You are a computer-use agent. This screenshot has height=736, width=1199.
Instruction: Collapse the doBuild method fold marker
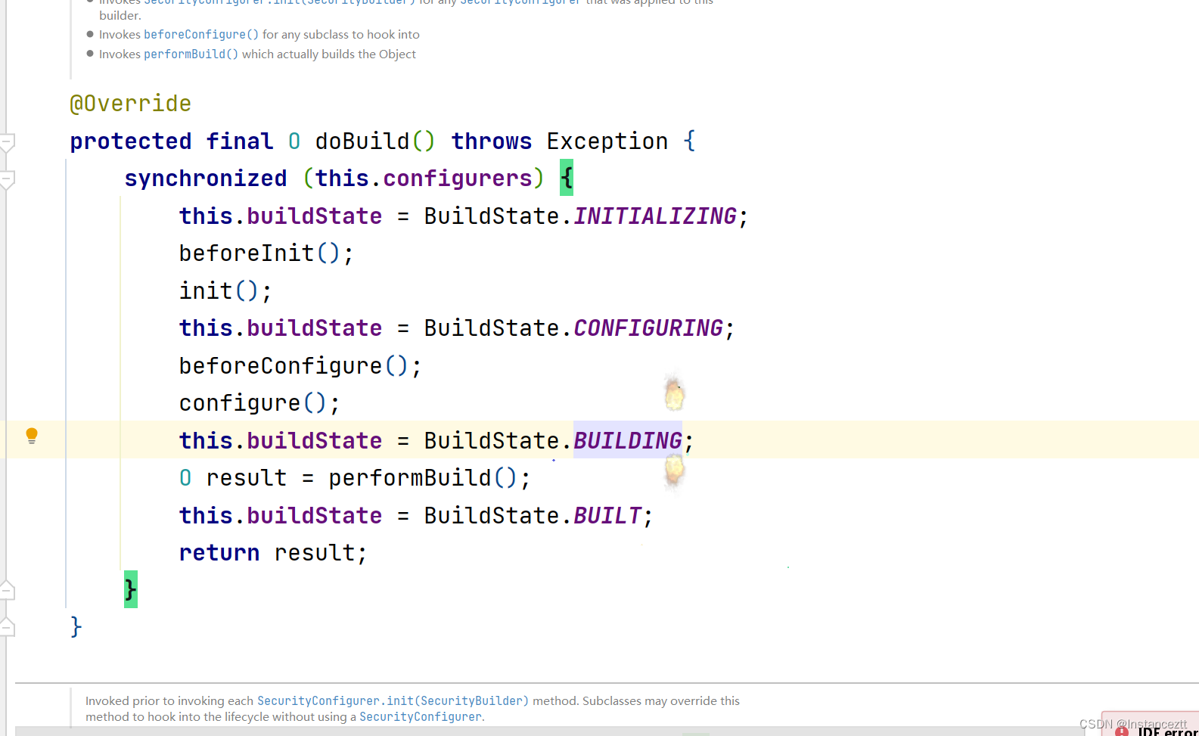8,142
